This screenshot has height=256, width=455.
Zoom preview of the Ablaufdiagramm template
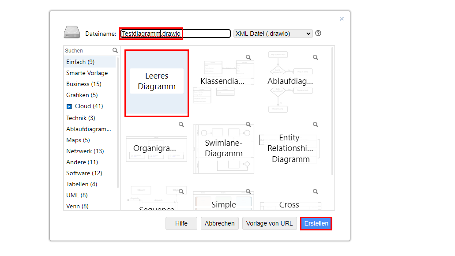pyautogui.click(x=315, y=56)
